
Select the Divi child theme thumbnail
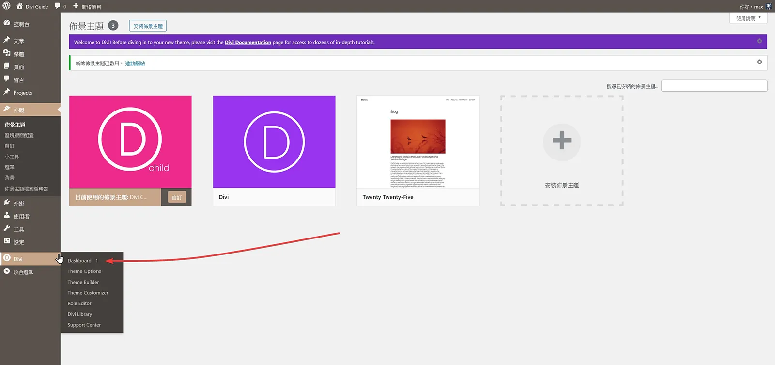pos(130,142)
